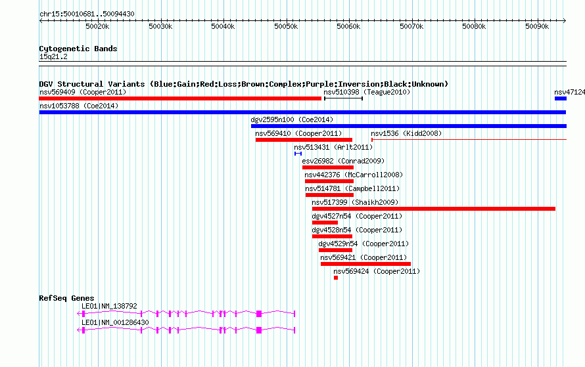The height and width of the screenshot is (367, 585).
Task: Click the partially visible nsv47124 blue bar
Action: pos(561,98)
